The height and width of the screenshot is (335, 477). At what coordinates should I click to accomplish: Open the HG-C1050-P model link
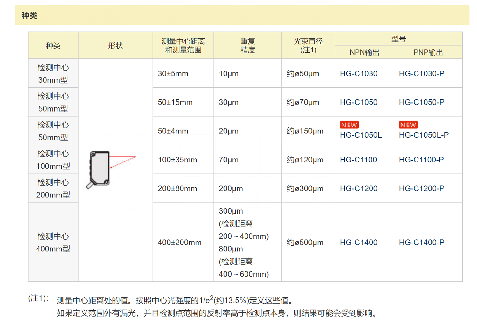click(x=422, y=102)
